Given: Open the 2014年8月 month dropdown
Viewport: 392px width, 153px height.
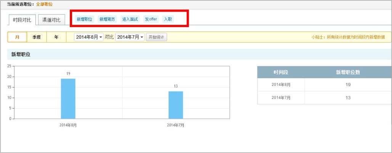Looking at the screenshot, I should tap(89, 37).
